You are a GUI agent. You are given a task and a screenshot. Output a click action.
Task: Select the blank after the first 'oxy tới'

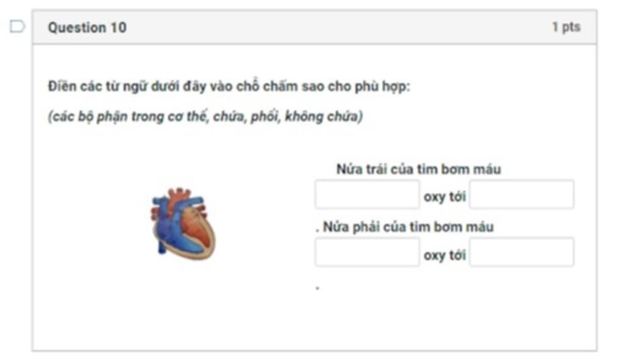tap(522, 194)
